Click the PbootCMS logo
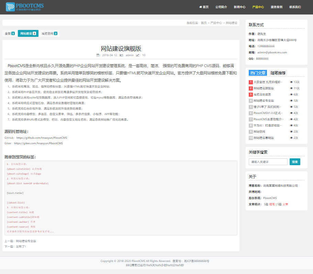The height and width of the screenshot is (274, 313). click(x=25, y=7)
